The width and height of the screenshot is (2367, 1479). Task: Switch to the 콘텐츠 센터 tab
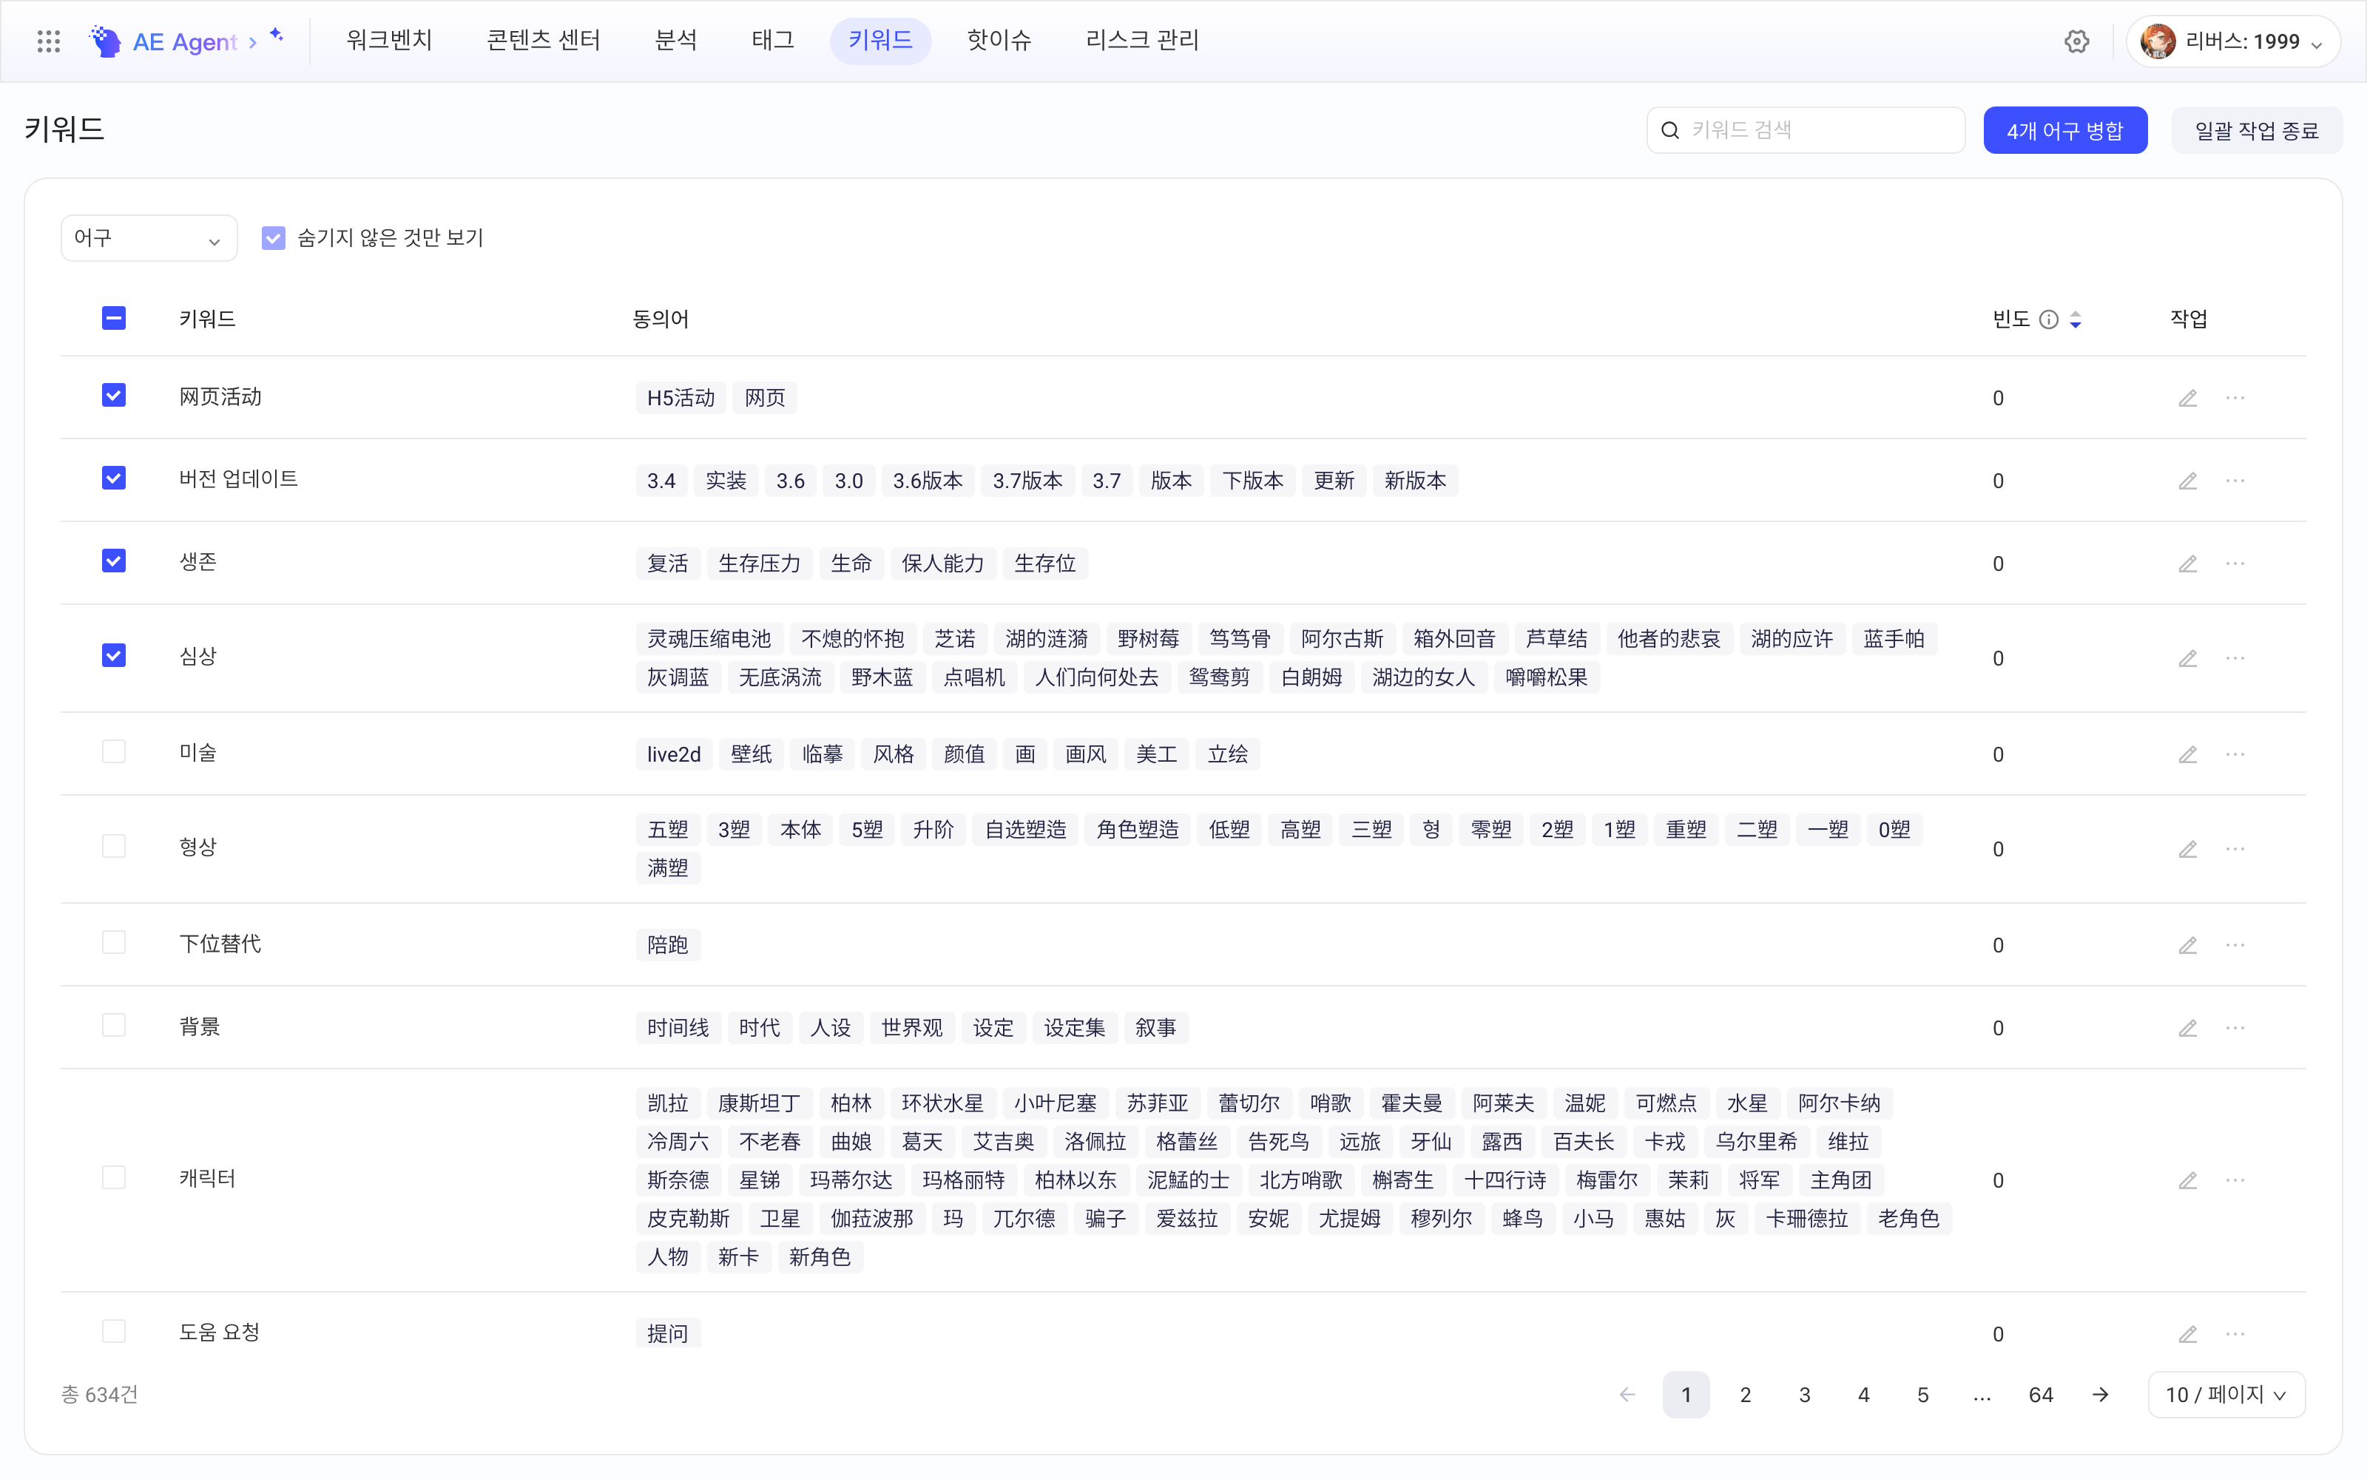click(x=544, y=40)
